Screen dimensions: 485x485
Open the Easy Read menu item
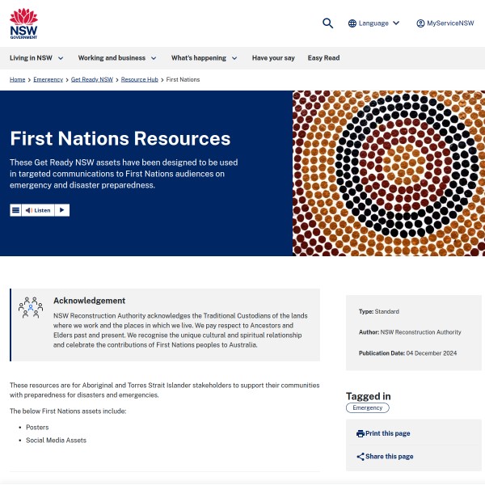323,58
